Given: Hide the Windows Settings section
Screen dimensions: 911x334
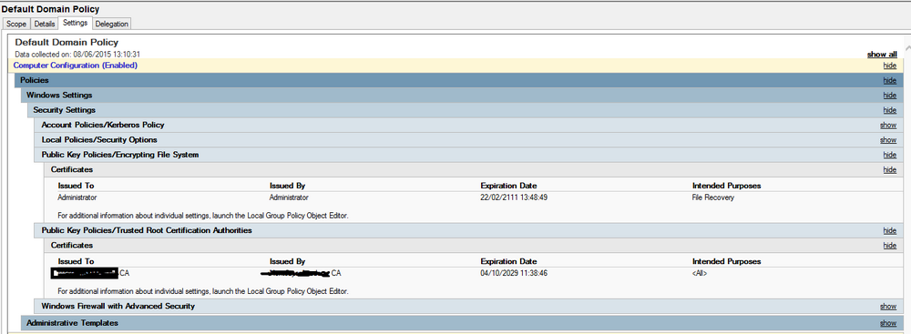Looking at the screenshot, I should point(889,96).
